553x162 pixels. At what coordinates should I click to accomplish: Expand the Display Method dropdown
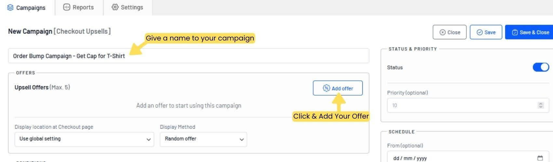[203, 139]
